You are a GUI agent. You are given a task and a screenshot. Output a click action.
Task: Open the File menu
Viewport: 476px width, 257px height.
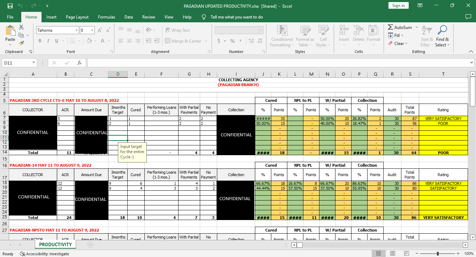click(10, 17)
